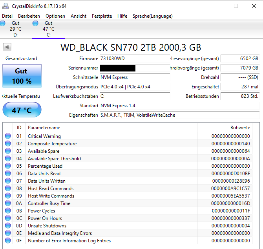Select raw value 00000000D010BE
Image resolution: width=263 pixels, height=249 pixels.
pos(231,174)
